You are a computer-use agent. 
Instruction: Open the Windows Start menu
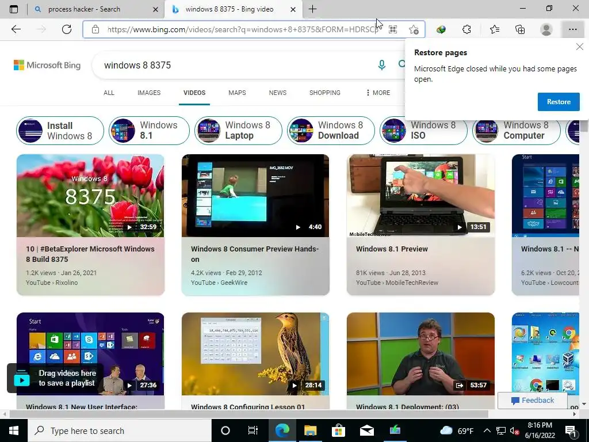(14, 430)
